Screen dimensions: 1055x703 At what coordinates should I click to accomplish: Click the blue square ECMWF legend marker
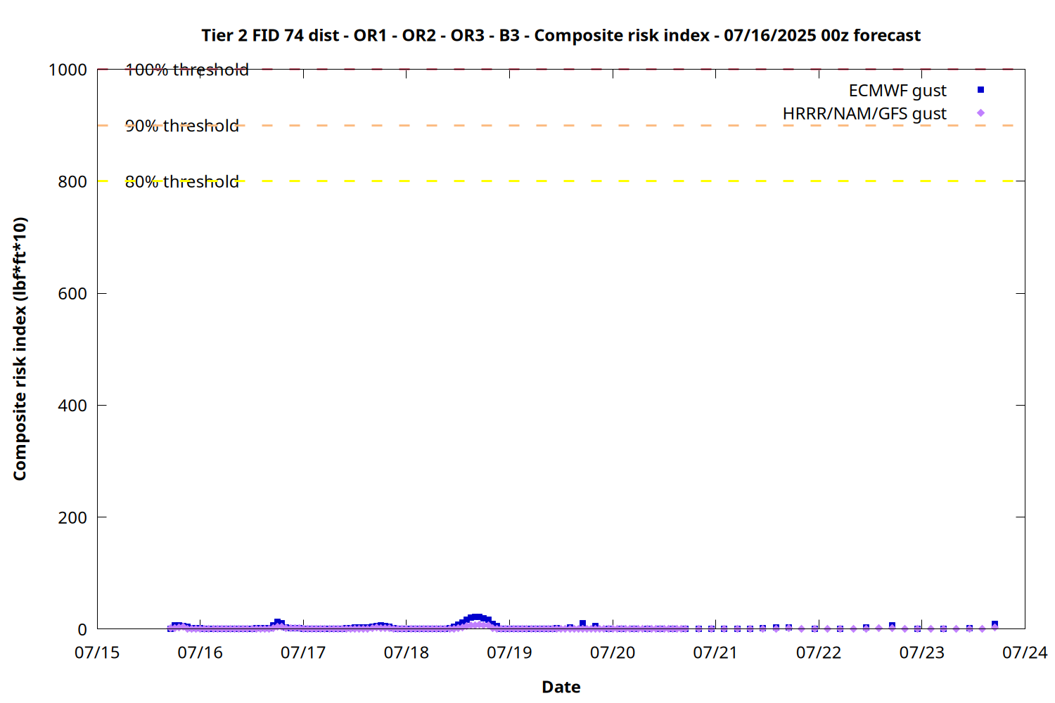[980, 90]
